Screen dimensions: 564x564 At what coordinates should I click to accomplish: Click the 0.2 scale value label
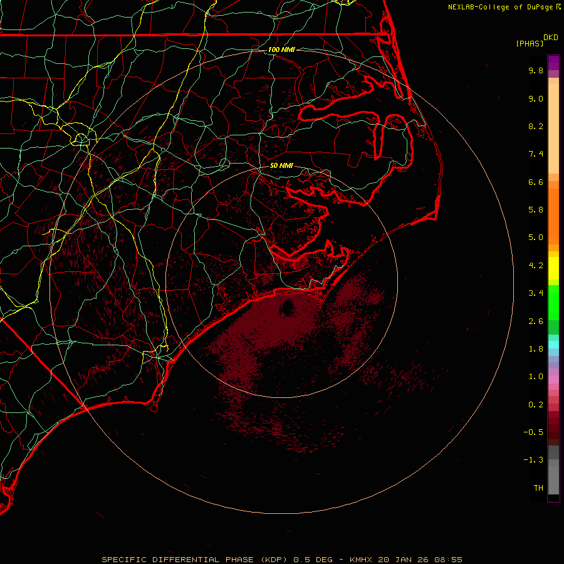536,405
